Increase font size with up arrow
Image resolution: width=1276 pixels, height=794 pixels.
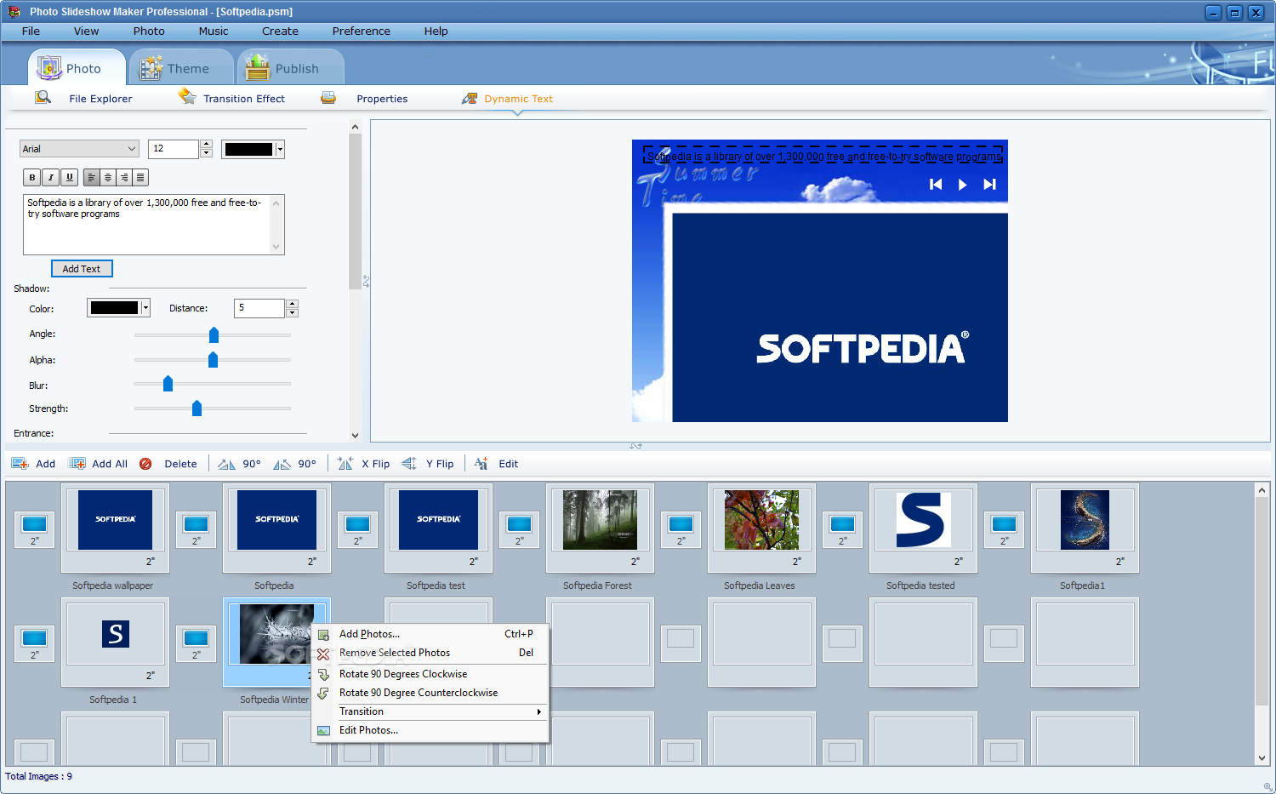[x=206, y=145]
